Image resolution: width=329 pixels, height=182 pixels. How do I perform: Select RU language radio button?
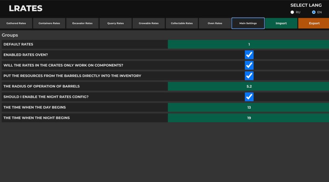point(292,12)
